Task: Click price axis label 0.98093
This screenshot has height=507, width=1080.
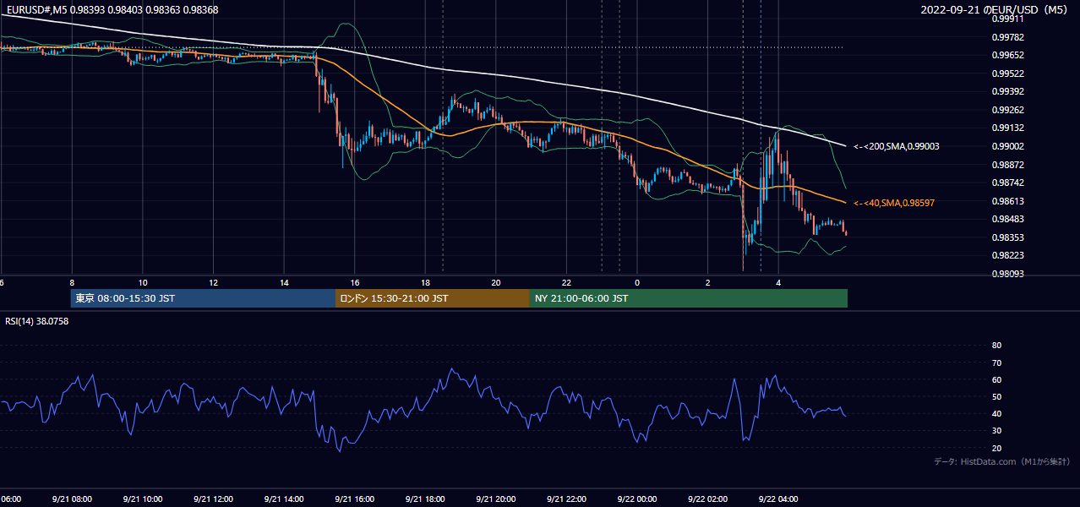Action: click(x=1007, y=274)
